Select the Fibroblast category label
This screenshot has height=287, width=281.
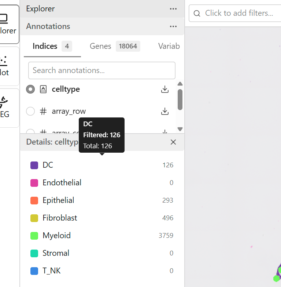pos(60,218)
